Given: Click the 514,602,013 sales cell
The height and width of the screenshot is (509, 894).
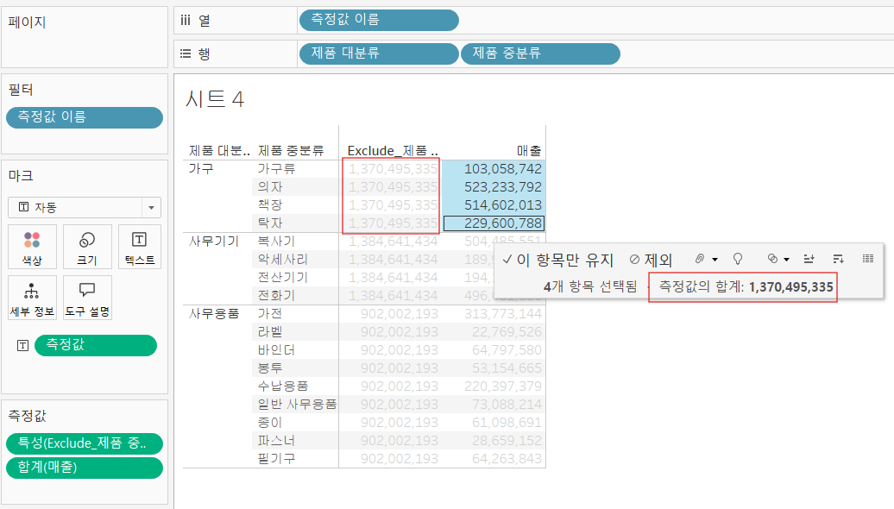Looking at the screenshot, I should (x=494, y=204).
